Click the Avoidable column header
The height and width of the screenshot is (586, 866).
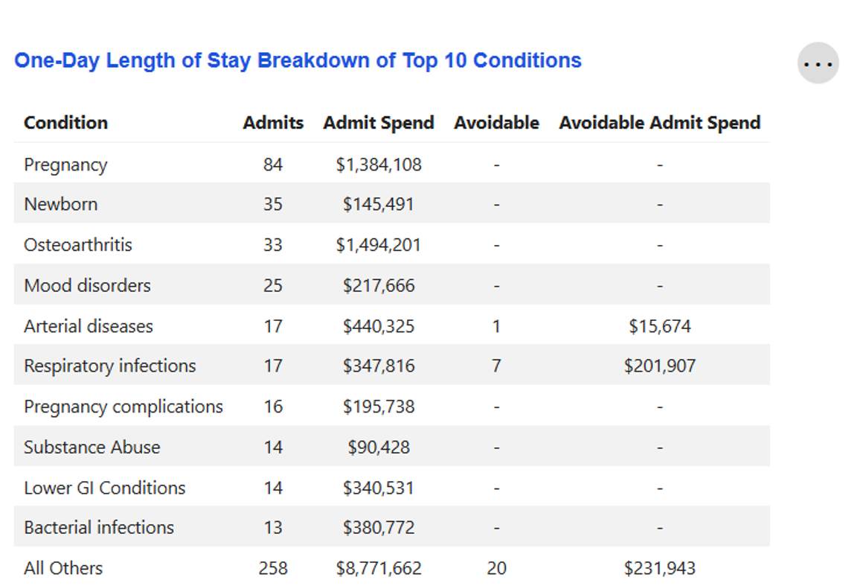click(496, 123)
